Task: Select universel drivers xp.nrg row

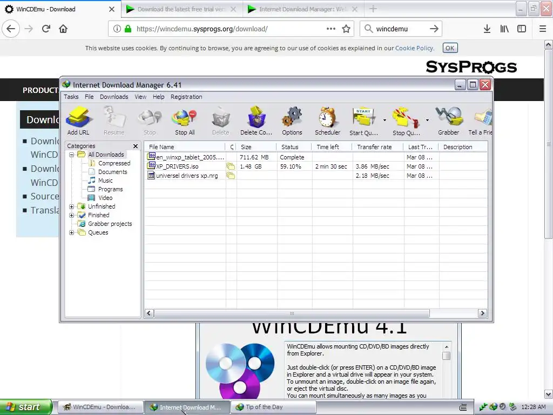Action: coord(316,176)
